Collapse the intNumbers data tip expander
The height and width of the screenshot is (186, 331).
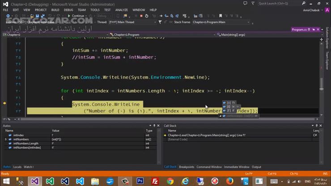click(220, 116)
